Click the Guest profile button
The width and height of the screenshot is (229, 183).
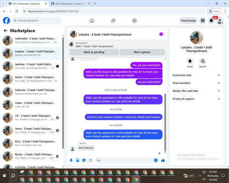tap(214, 11)
